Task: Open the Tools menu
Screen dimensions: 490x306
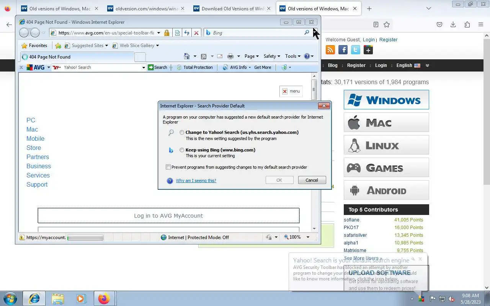Action: [x=293, y=56]
